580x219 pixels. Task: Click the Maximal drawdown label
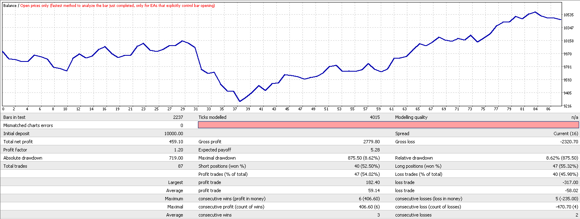tap(217, 158)
